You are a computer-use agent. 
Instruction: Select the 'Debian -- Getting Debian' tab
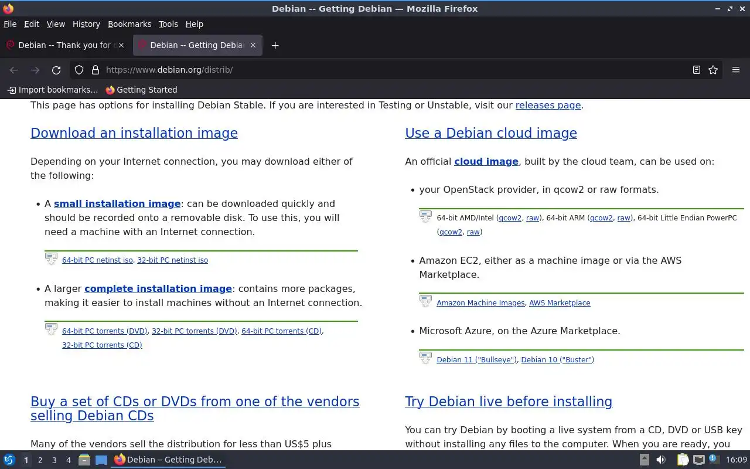pos(197,45)
